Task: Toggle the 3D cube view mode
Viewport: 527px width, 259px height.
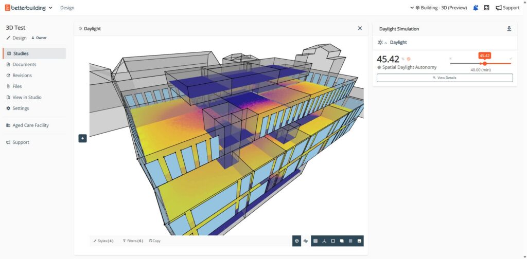Action: [296, 241]
